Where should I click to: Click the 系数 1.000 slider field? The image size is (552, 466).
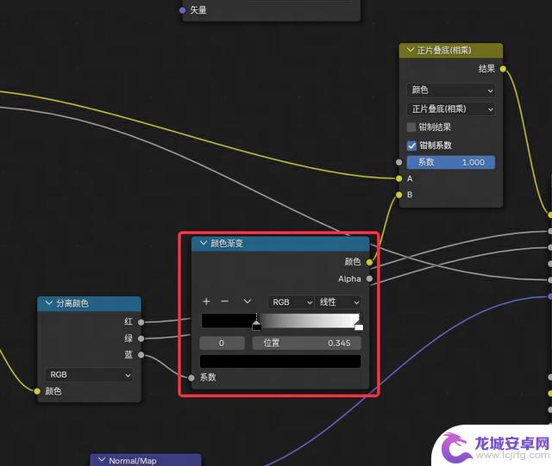tap(451, 163)
